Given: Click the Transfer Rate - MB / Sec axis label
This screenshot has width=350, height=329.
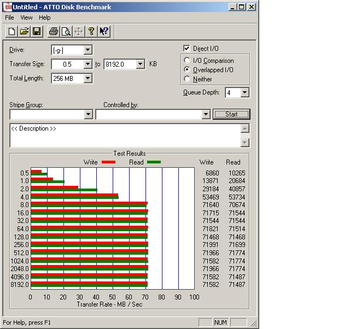Looking at the screenshot, I should (x=109, y=304).
